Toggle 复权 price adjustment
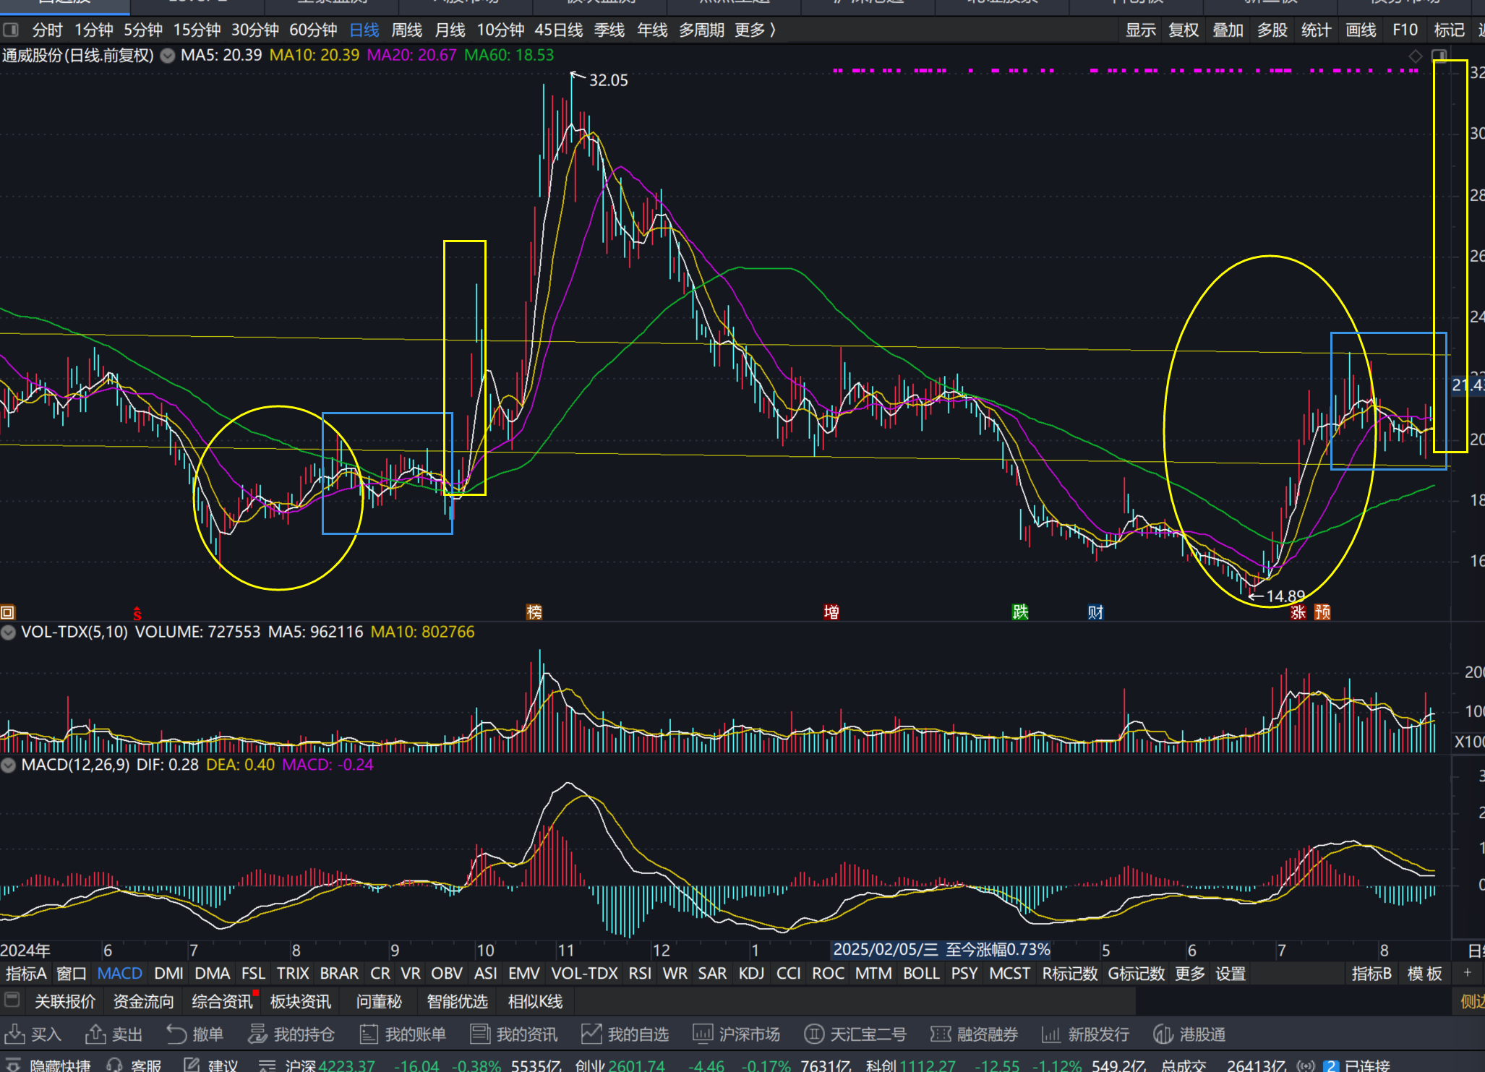 1184,30
